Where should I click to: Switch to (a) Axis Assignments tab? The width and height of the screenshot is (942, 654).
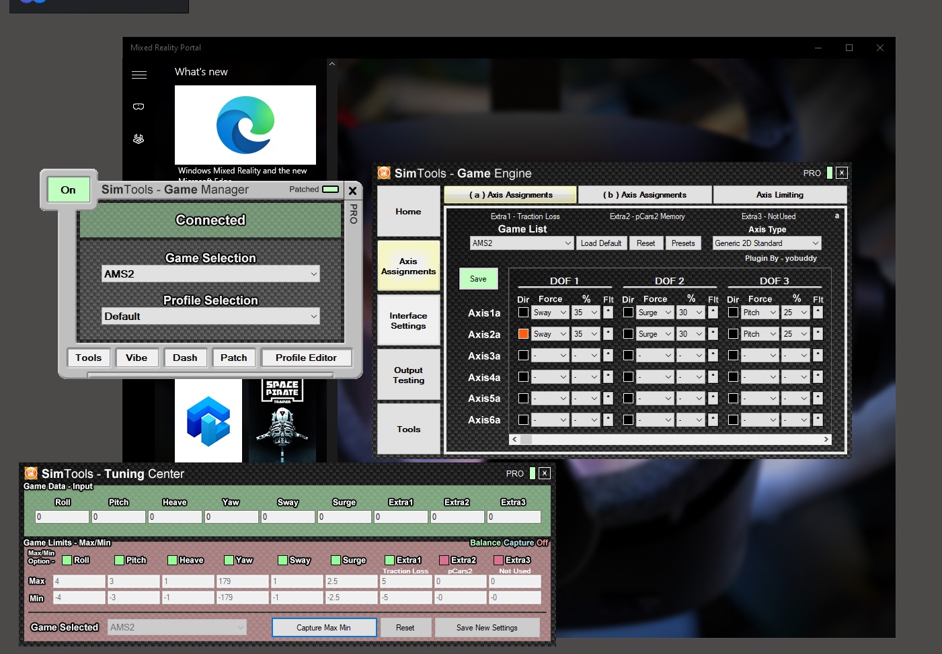510,195
